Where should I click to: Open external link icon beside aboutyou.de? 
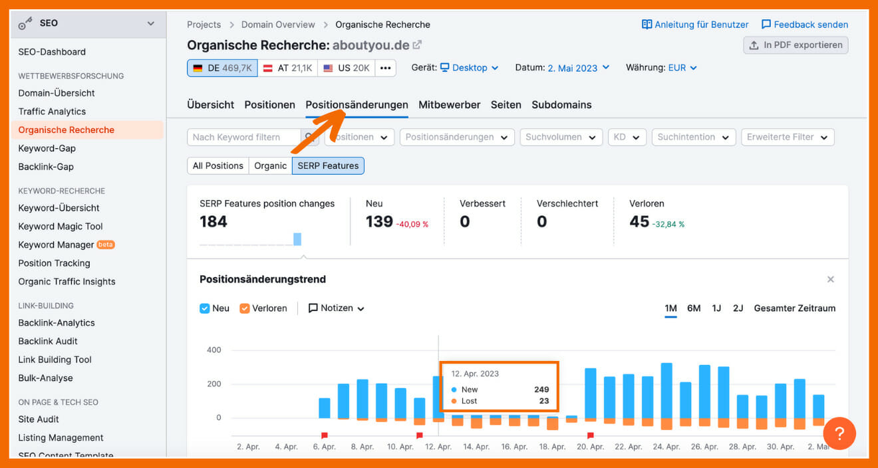417,45
